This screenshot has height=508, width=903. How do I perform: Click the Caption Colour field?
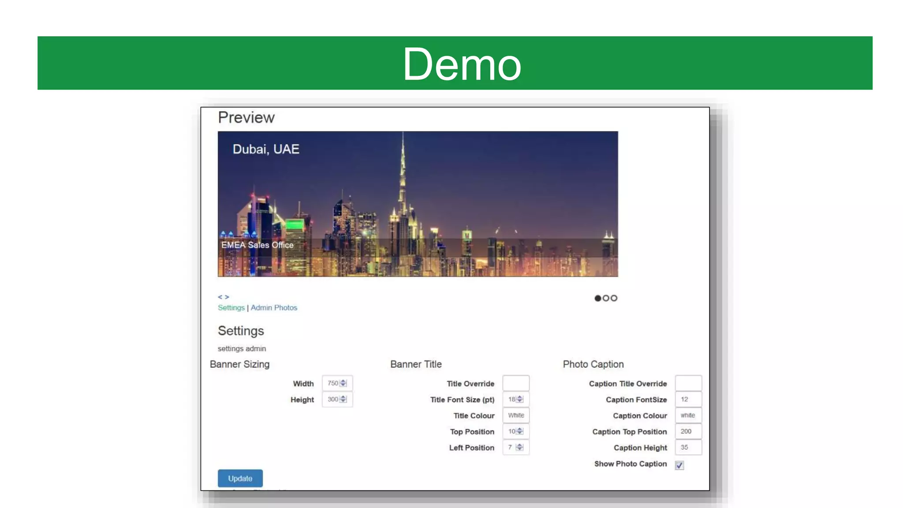point(688,415)
